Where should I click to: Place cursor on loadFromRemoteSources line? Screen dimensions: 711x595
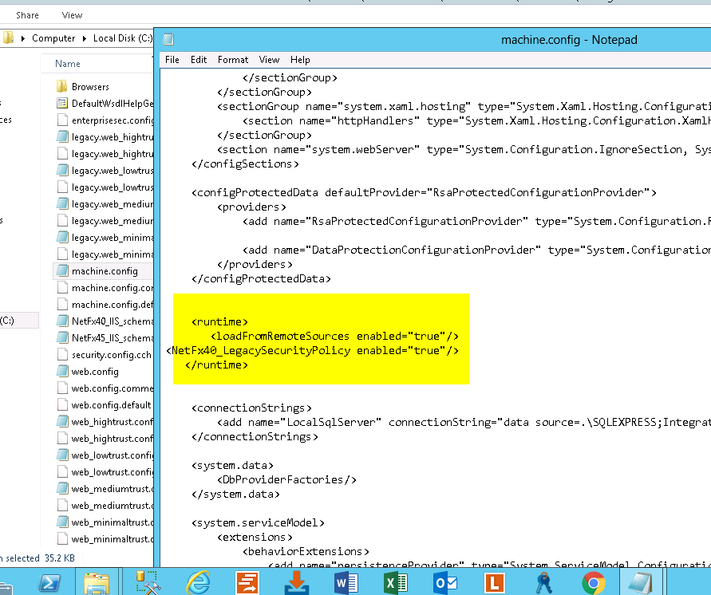coord(335,337)
